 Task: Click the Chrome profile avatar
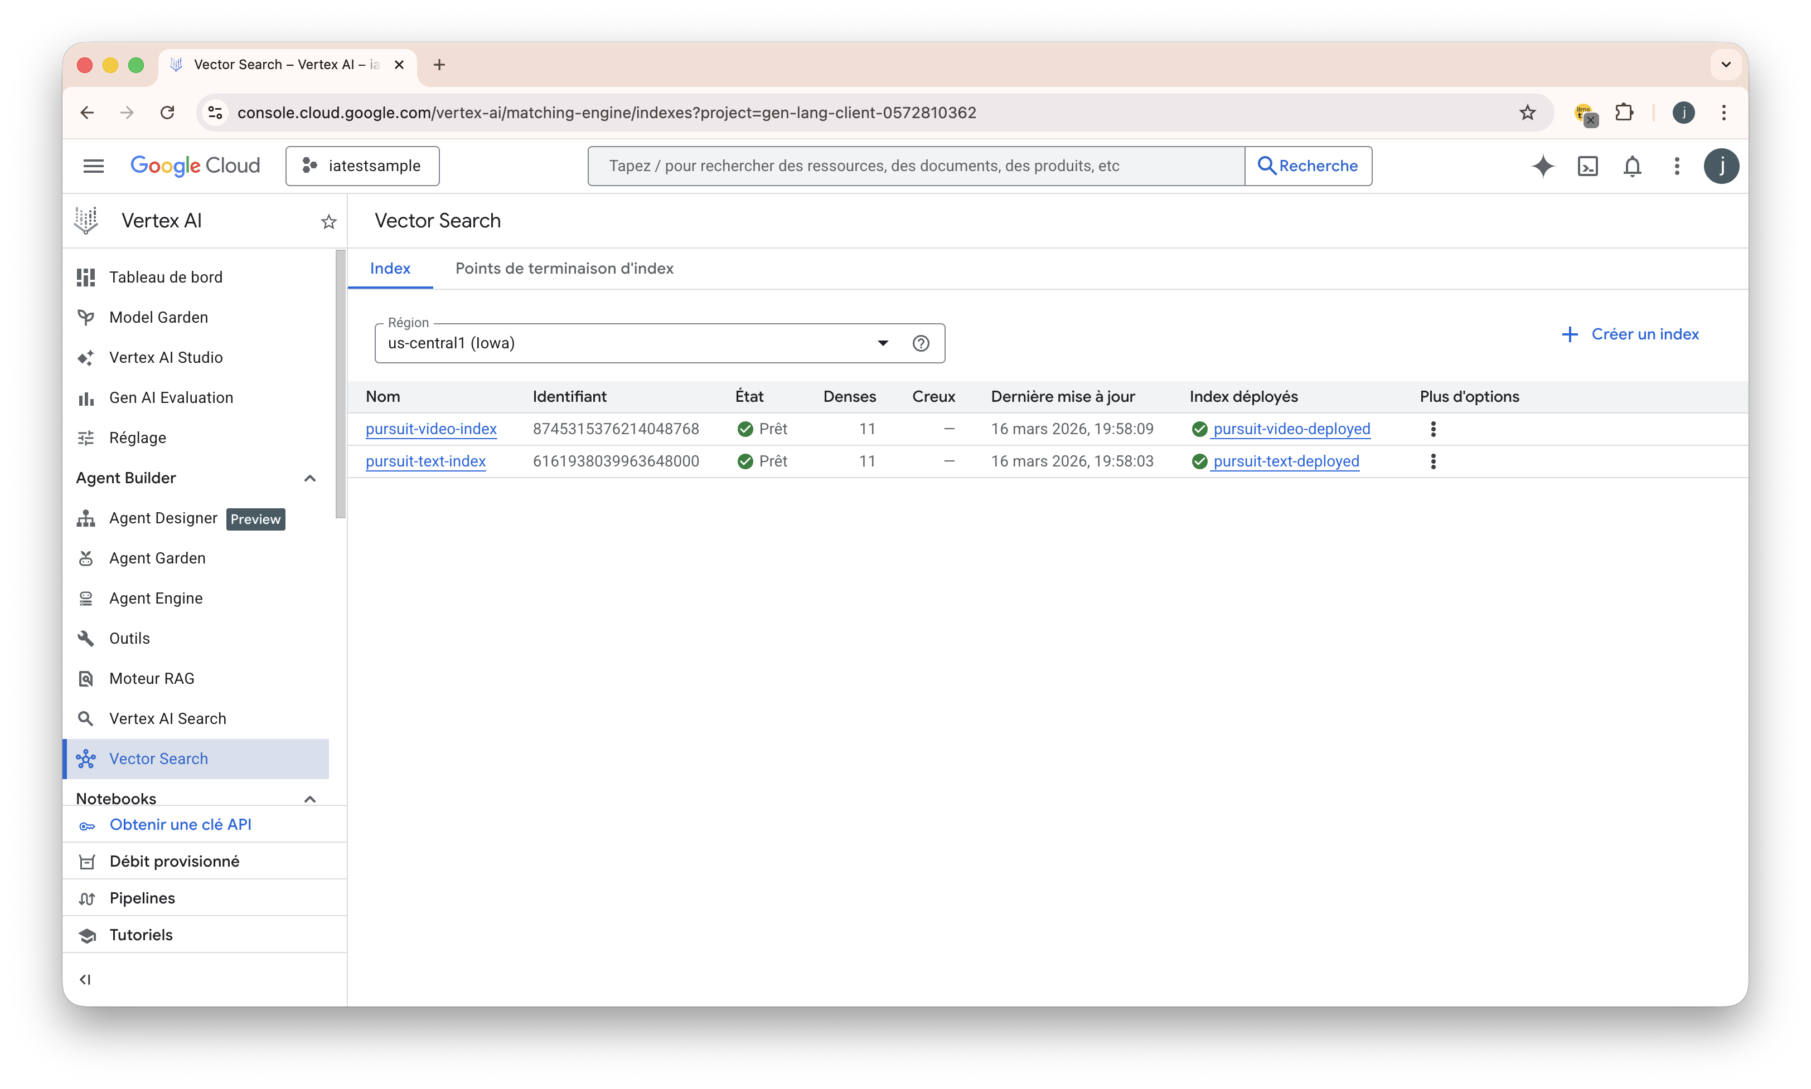click(x=1683, y=112)
